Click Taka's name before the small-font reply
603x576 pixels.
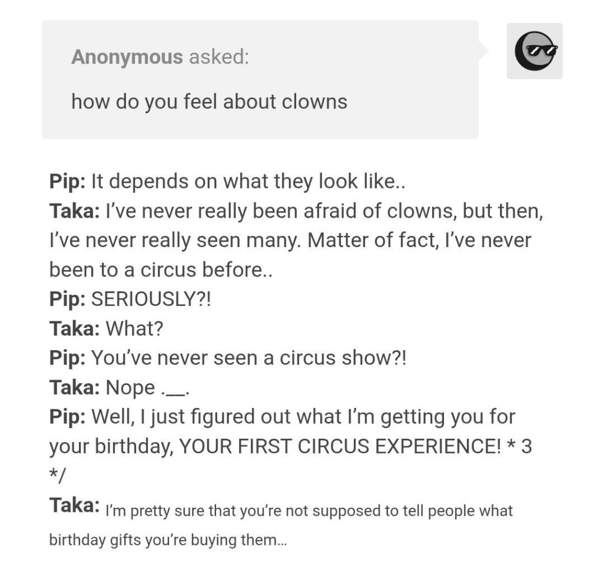pos(74,505)
